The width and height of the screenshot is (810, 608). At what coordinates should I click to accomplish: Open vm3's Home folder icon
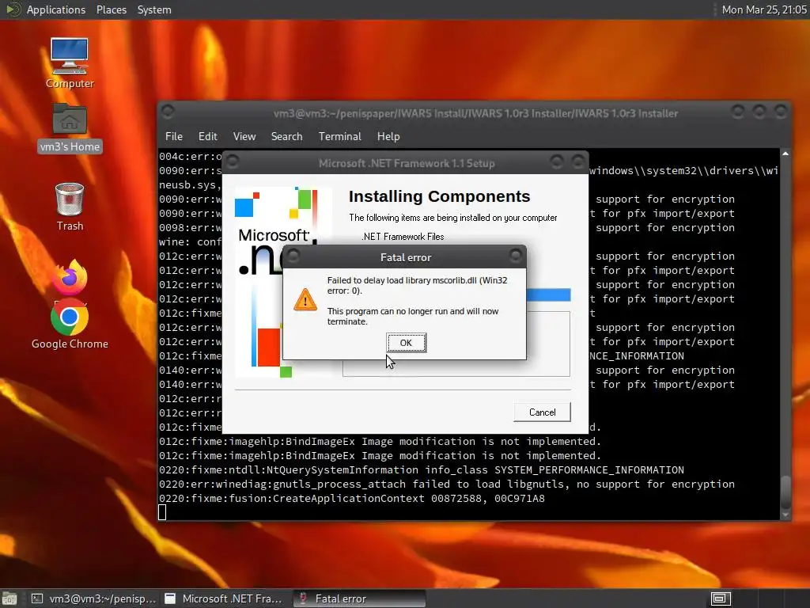[x=70, y=127]
